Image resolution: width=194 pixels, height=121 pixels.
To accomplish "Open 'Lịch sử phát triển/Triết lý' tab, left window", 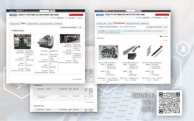I will coord(46,24).
